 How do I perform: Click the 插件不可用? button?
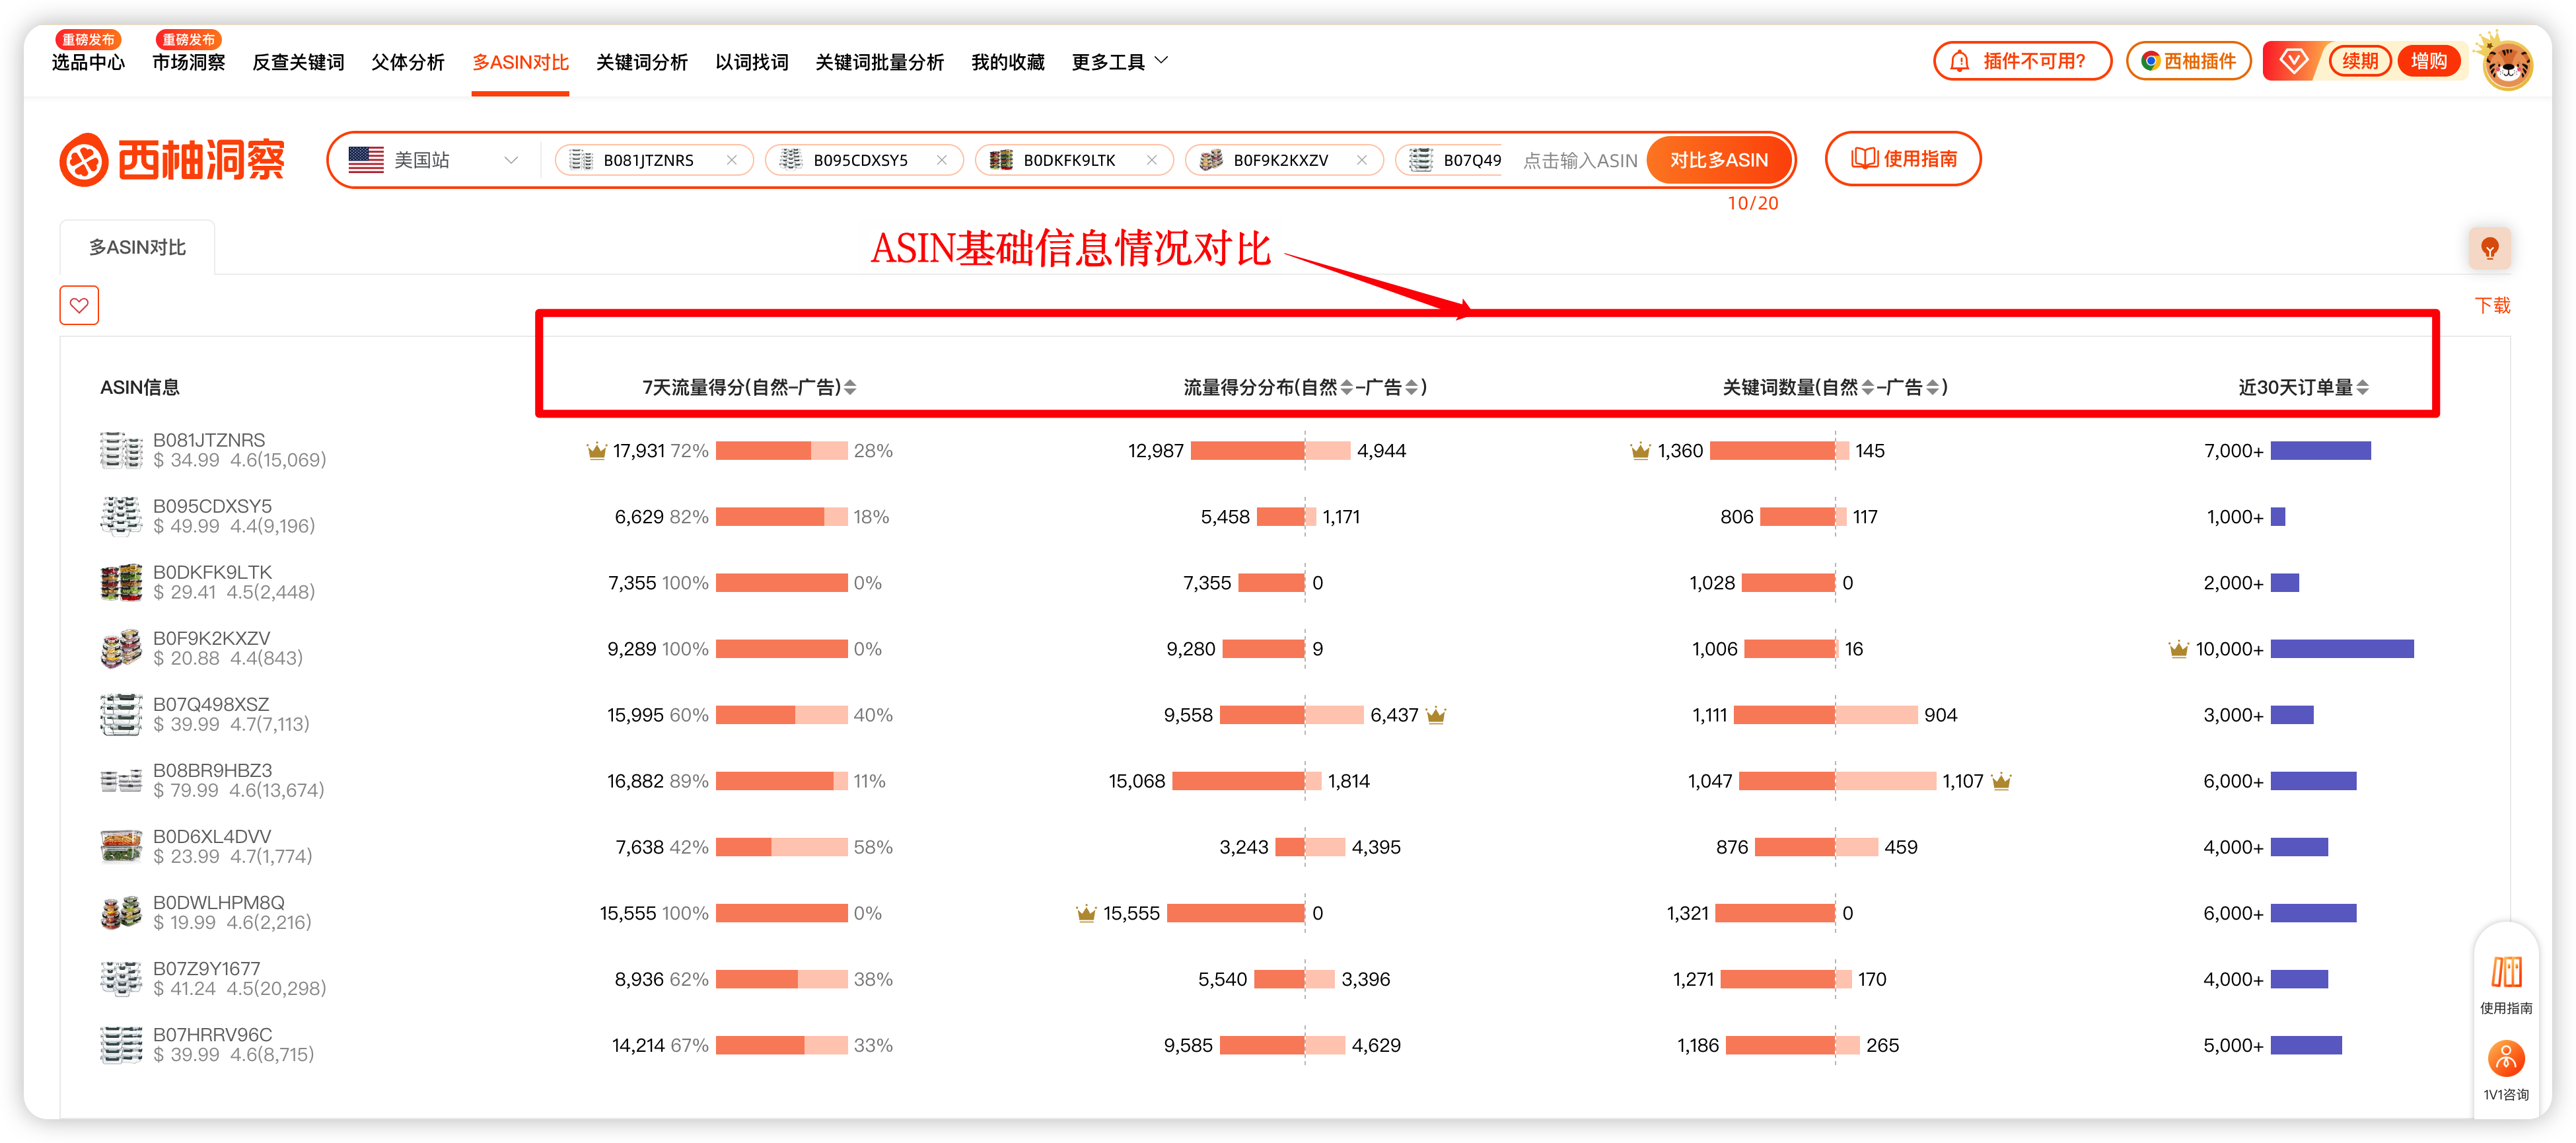2022,61
